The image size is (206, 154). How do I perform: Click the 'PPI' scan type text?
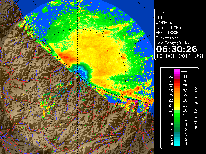[x=159, y=17]
